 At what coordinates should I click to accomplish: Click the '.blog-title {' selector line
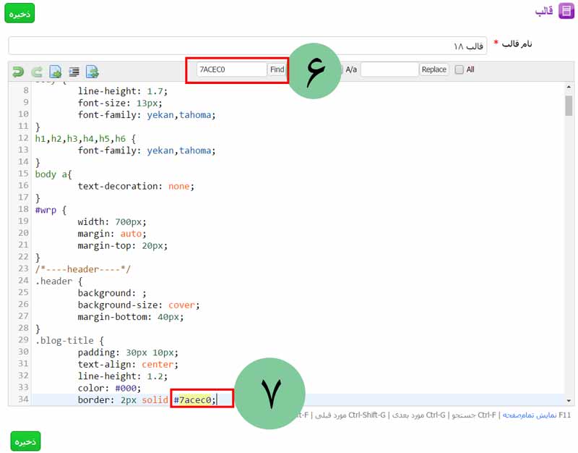click(x=69, y=340)
